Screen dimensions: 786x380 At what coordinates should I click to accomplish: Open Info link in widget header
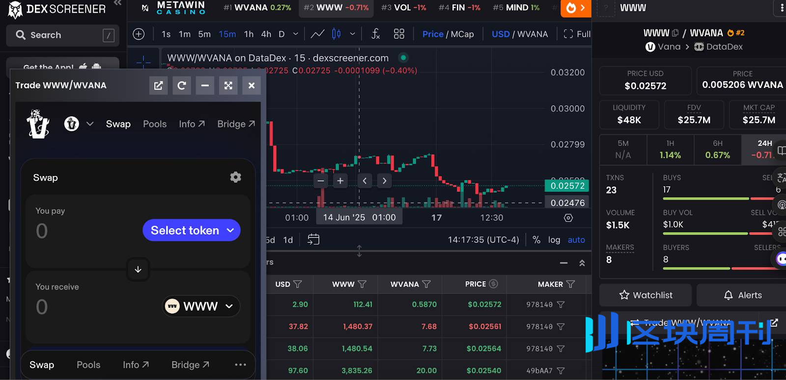192,124
